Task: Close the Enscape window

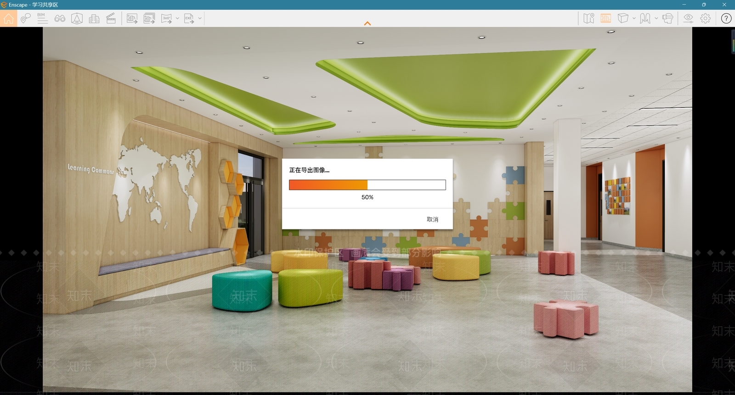Action: (x=724, y=5)
